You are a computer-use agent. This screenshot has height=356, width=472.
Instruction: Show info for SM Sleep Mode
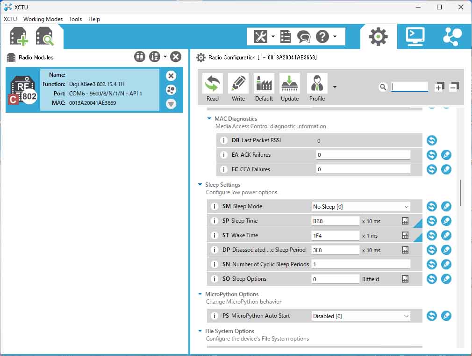pos(215,206)
